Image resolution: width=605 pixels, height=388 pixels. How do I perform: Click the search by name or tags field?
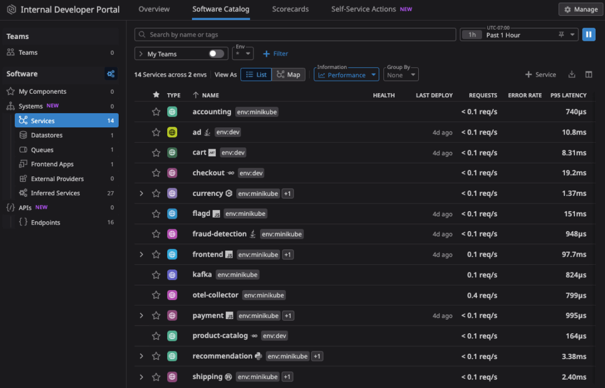click(295, 35)
